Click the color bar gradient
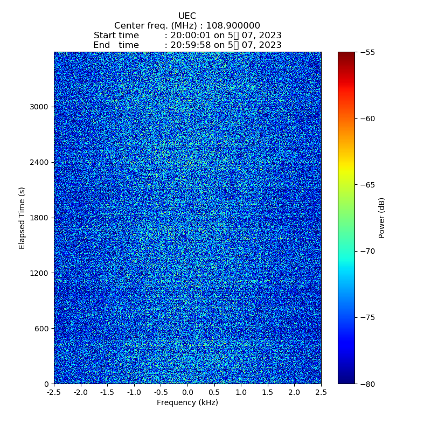 346,218
